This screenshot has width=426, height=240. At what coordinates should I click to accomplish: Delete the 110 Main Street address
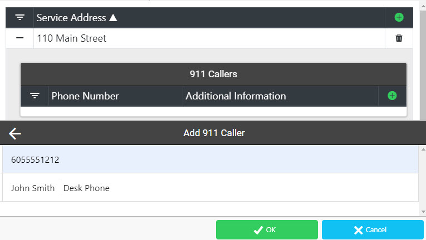pos(399,38)
